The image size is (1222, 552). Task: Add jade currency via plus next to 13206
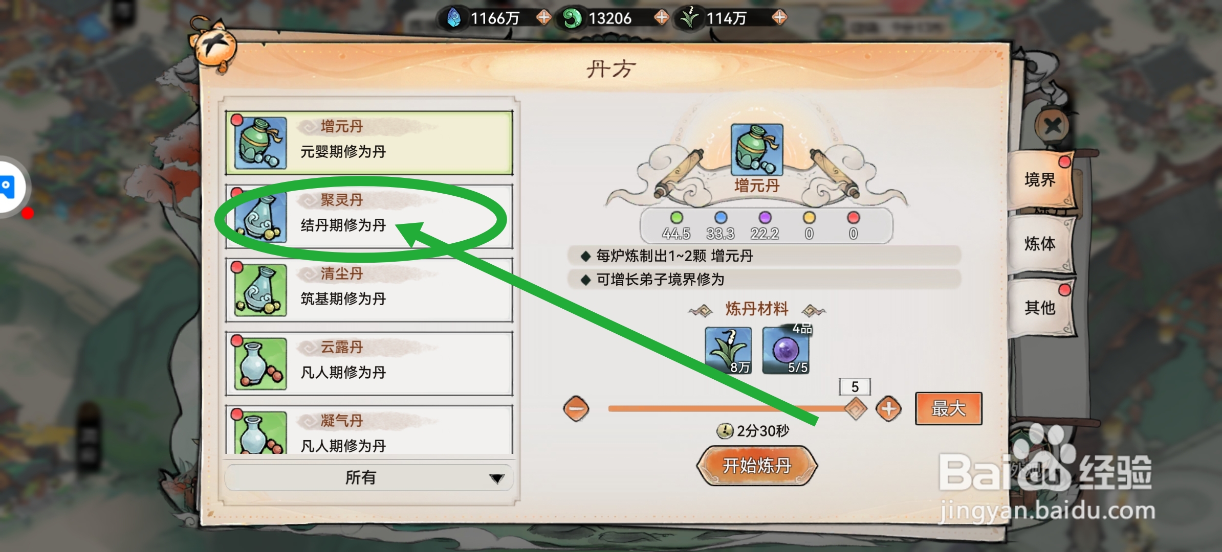(662, 17)
